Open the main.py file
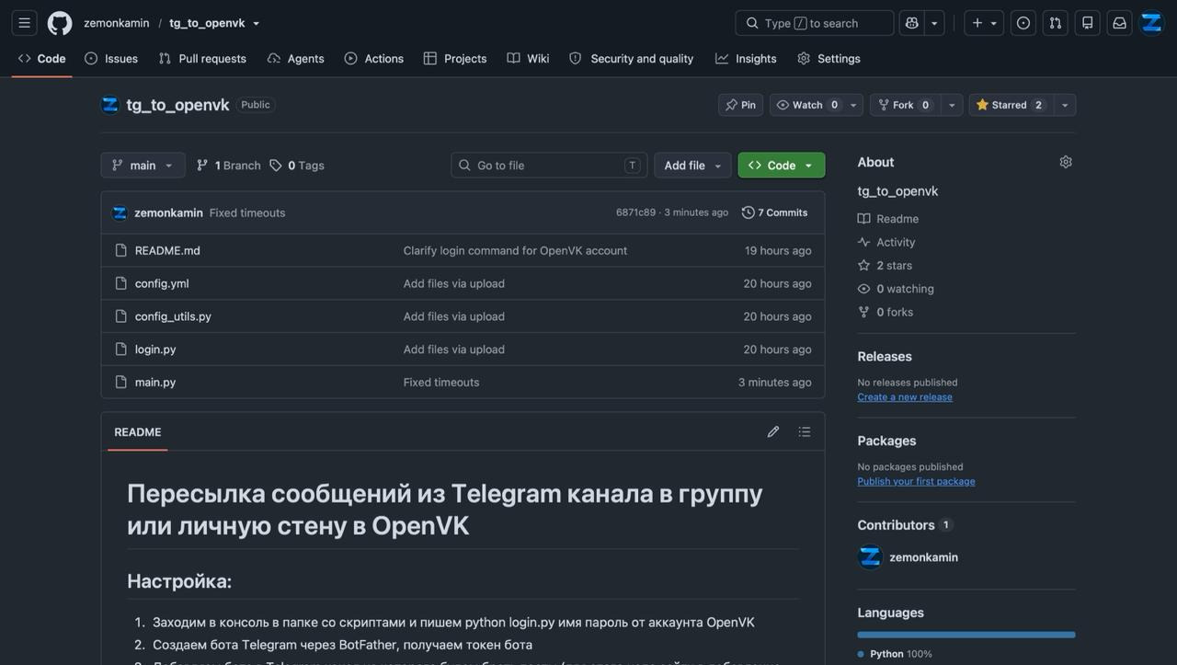The height and width of the screenshot is (665, 1177). 155,382
